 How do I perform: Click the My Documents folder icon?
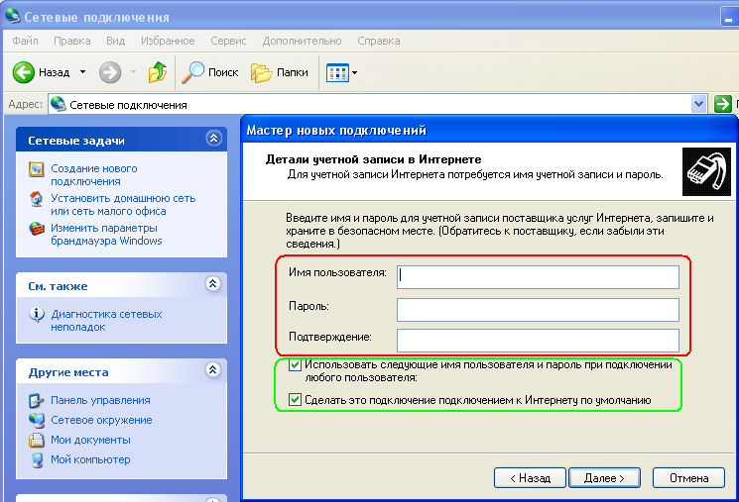pyautogui.click(x=37, y=440)
